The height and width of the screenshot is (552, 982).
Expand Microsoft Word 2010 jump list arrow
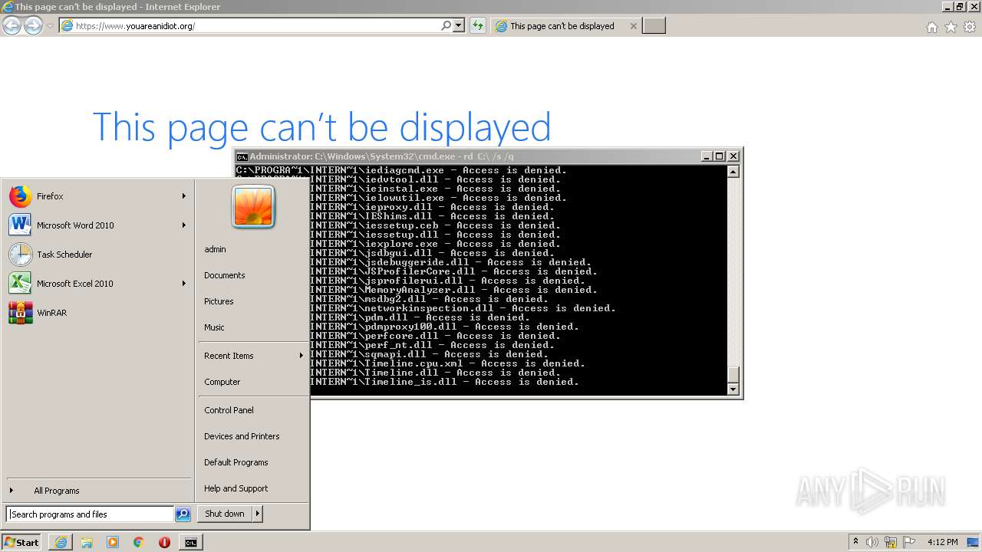183,225
